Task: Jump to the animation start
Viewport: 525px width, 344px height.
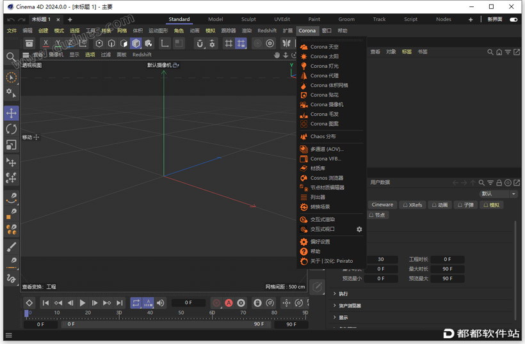Action: pos(46,303)
